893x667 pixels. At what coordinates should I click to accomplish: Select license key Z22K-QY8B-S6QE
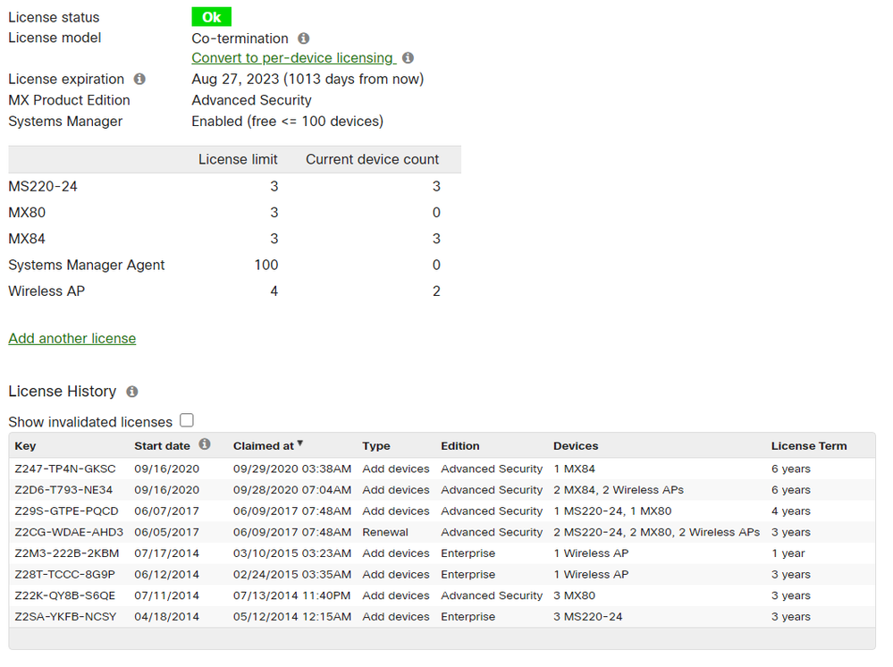pyautogui.click(x=65, y=595)
